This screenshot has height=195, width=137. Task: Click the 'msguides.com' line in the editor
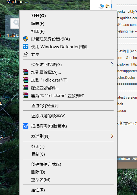pos(127,18)
